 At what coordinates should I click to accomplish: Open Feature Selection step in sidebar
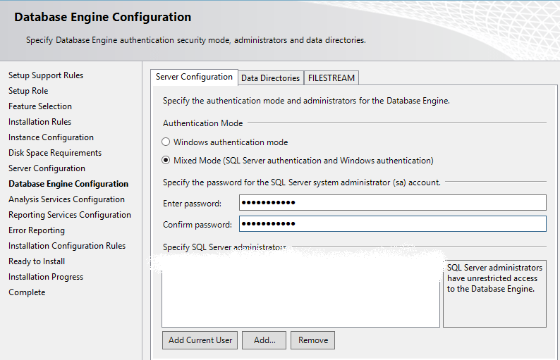click(x=40, y=106)
